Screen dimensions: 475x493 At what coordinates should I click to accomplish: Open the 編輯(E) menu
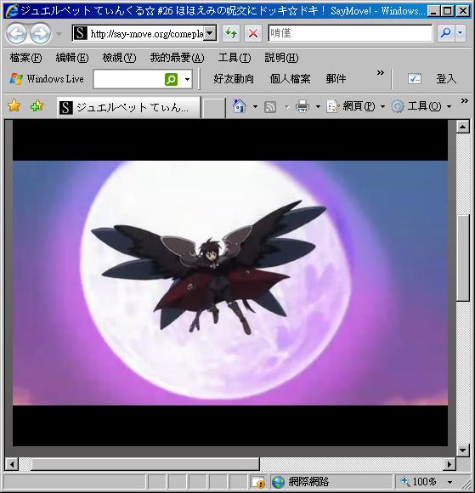point(72,58)
